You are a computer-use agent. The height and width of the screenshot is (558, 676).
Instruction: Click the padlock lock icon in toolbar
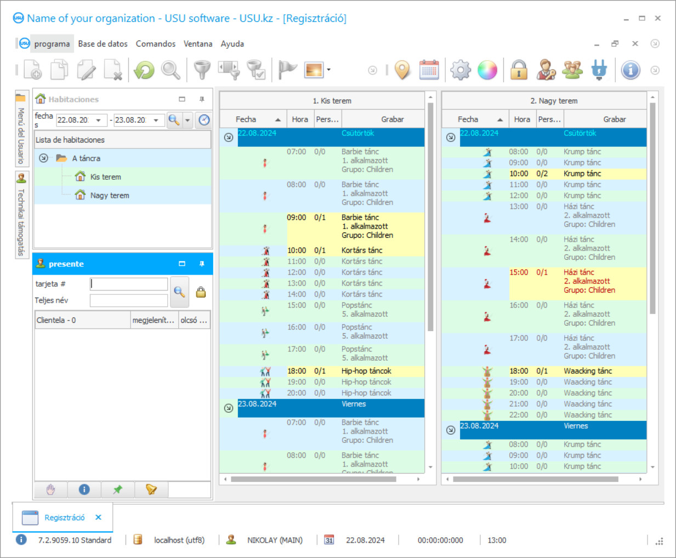click(x=519, y=70)
